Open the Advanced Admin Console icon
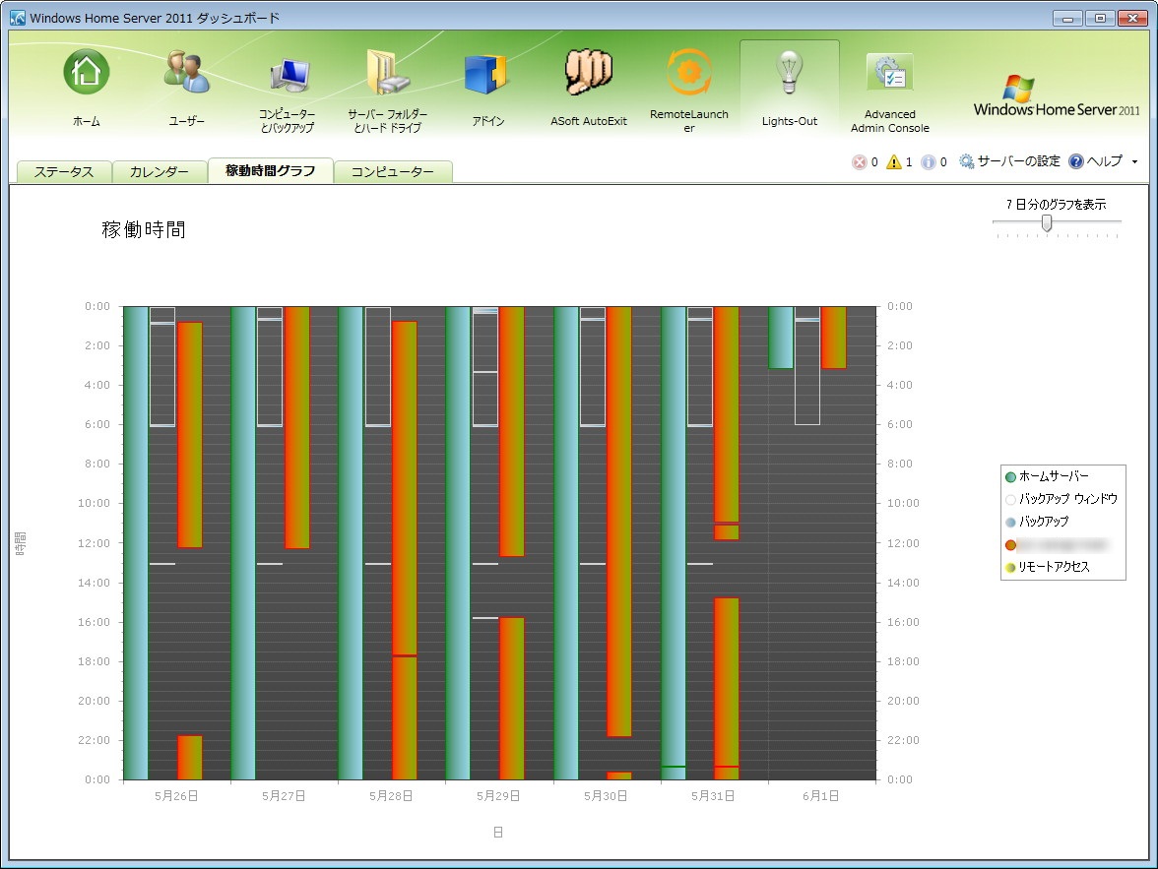The height and width of the screenshot is (869, 1158). [890, 73]
